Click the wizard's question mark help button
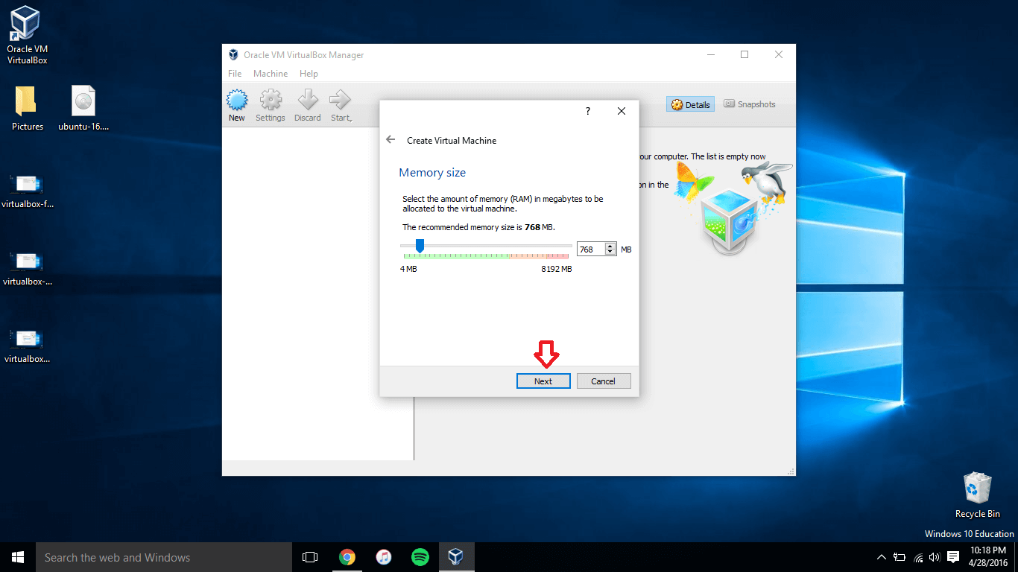 587,111
